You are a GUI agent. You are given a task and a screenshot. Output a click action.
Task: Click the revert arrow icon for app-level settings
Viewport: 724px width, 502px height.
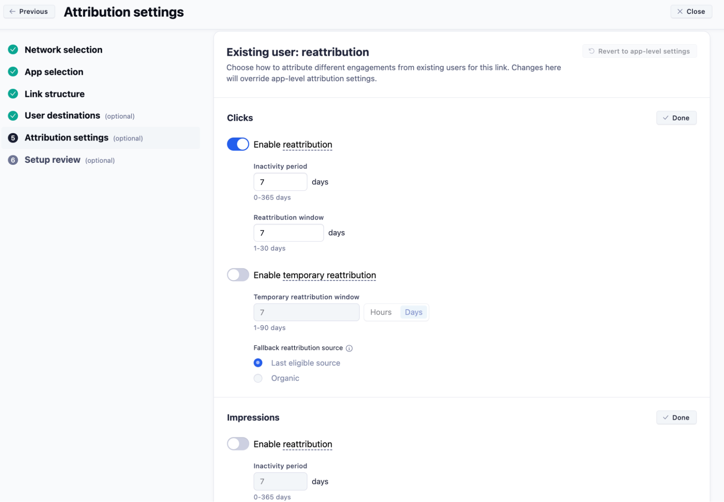(x=591, y=51)
